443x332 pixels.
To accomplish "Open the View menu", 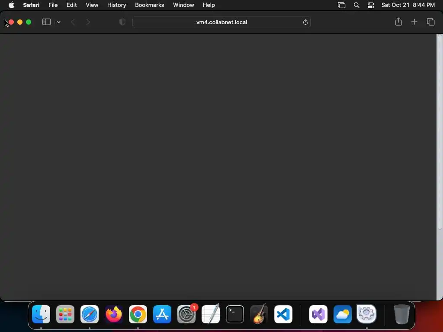I will point(92,5).
